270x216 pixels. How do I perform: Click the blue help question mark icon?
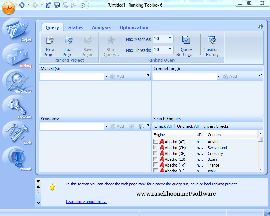[260, 26]
